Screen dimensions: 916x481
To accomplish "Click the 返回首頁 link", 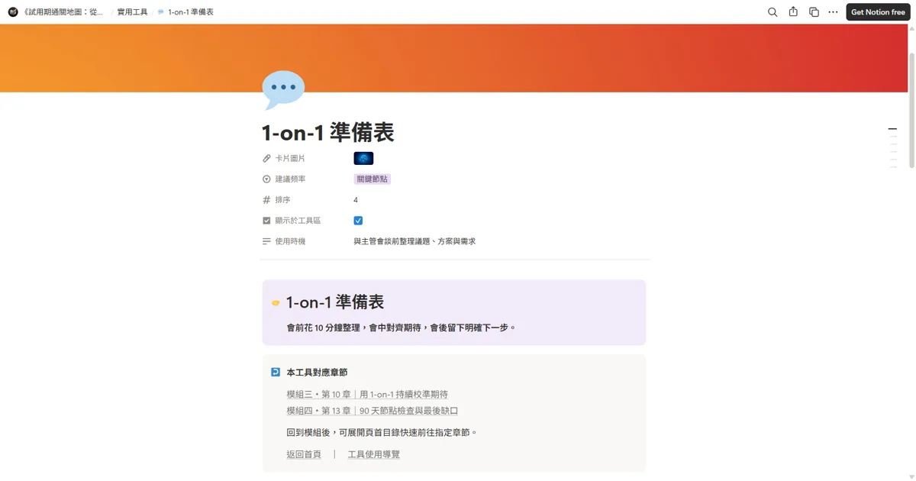I will pyautogui.click(x=304, y=454).
